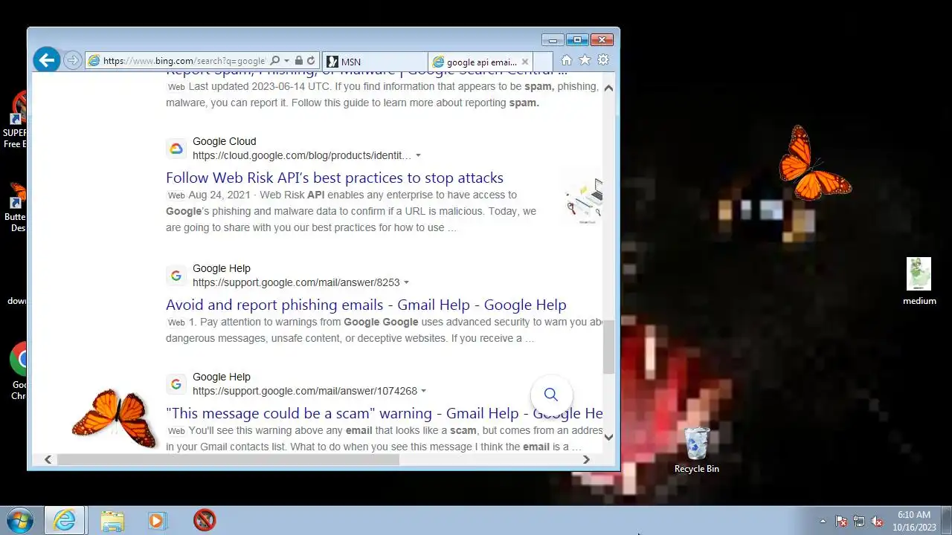Click Internet Explorer taskbar button
Image resolution: width=952 pixels, height=535 pixels.
[65, 520]
